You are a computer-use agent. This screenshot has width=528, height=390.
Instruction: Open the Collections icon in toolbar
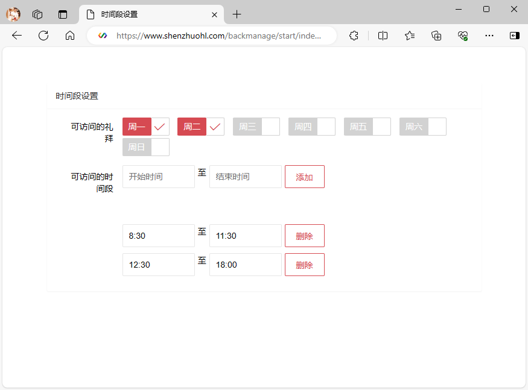[436, 36]
